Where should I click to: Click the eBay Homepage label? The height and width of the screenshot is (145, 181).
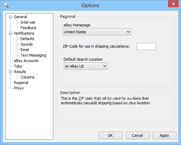(x=77, y=25)
